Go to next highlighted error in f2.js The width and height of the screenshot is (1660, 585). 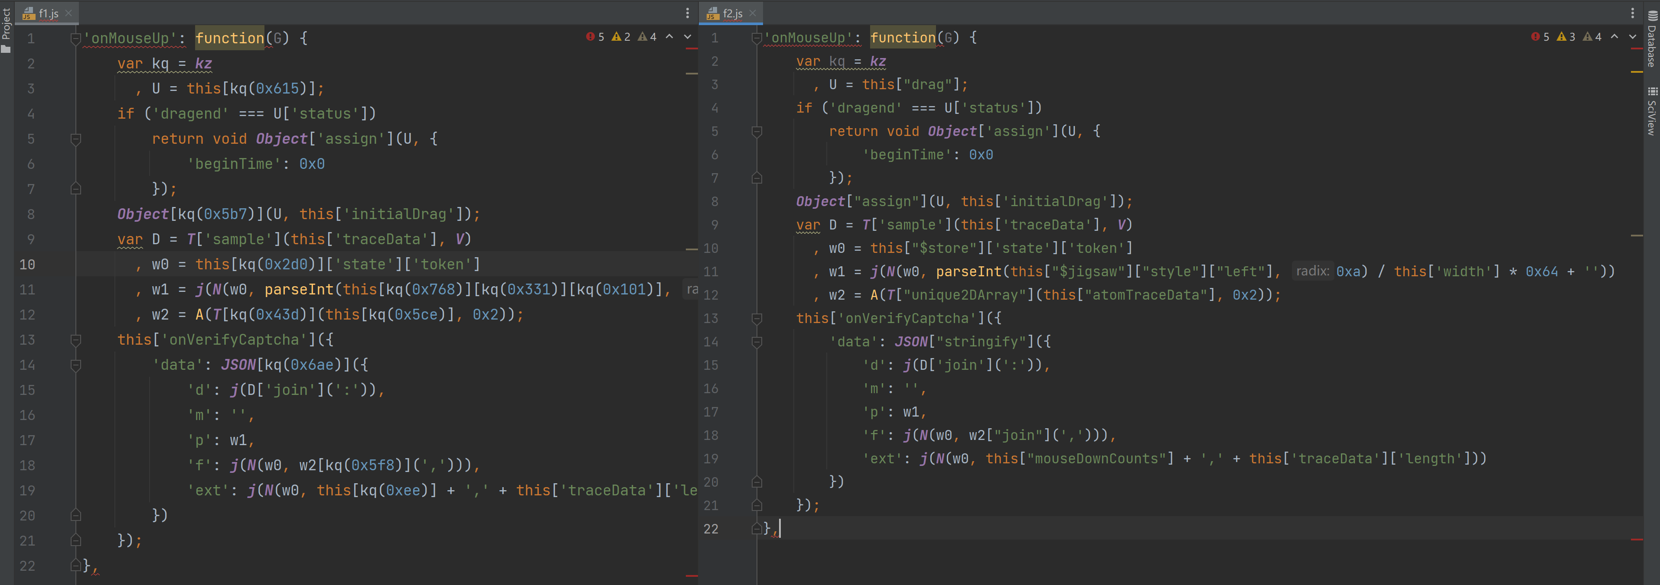pyautogui.click(x=1632, y=37)
